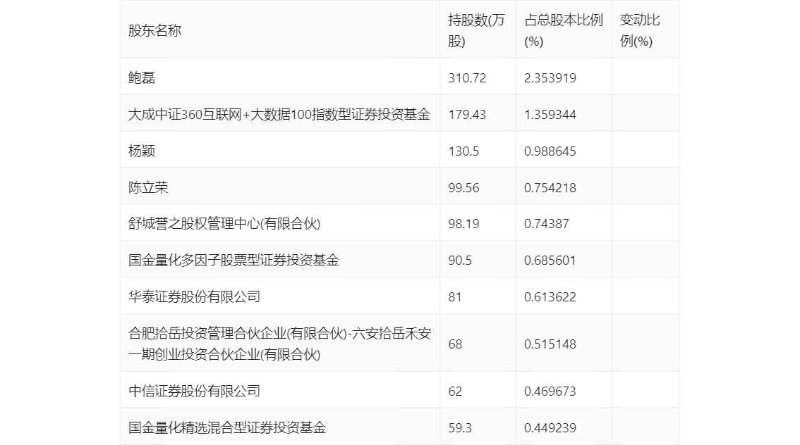Select 舒城誉之股权管理中心(有限合伙) name
The image size is (800, 445).
pyautogui.click(x=224, y=223)
